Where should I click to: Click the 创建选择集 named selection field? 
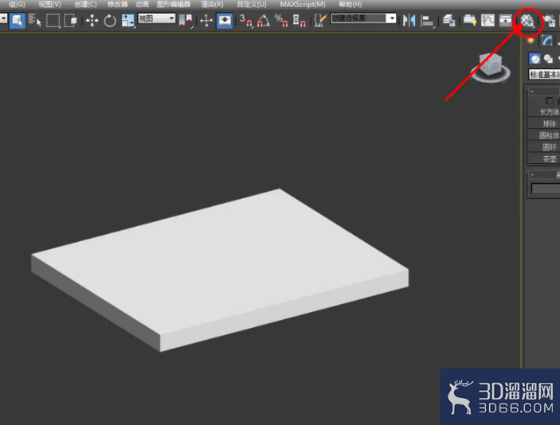pos(358,18)
